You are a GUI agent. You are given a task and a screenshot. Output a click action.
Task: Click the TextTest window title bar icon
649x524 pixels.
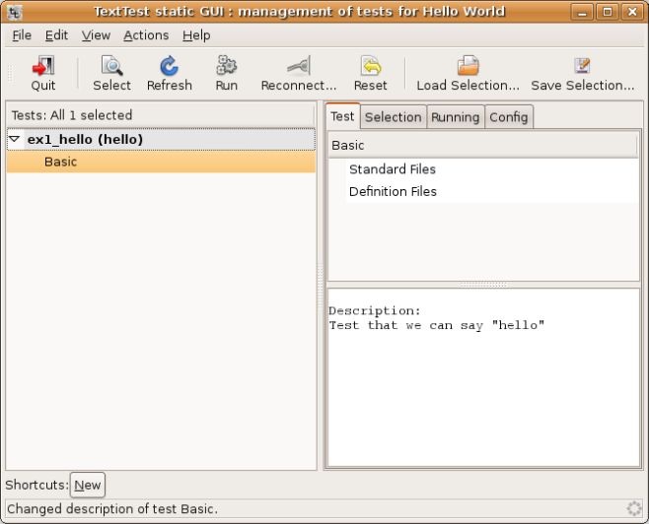click(x=15, y=12)
